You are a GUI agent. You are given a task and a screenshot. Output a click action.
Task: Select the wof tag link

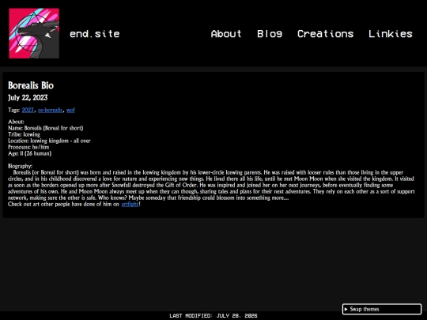pyautogui.click(x=70, y=110)
